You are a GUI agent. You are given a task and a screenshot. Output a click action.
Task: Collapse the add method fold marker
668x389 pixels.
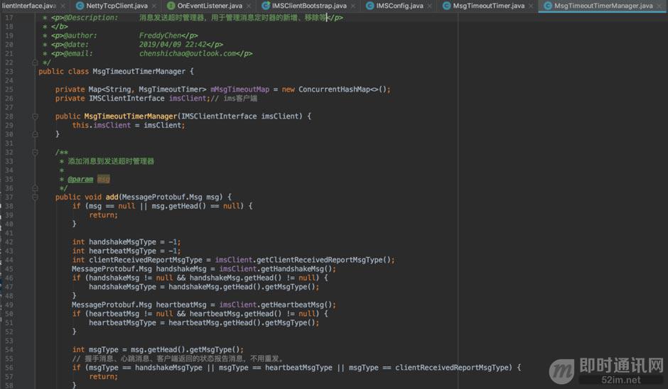pyautogui.click(x=36, y=197)
